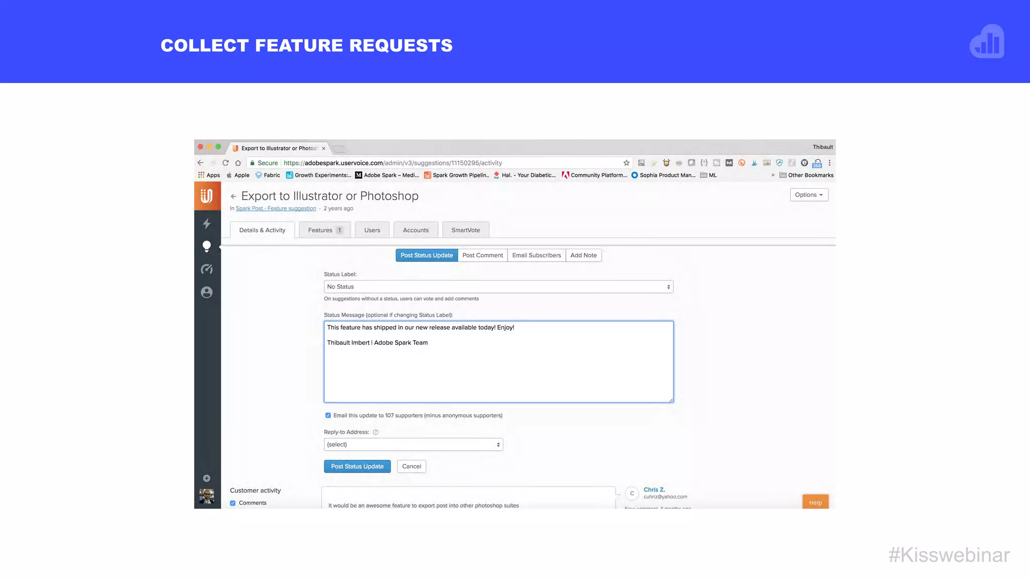
Task: Open the speedometer analytics icon in sidebar
Action: coord(207,269)
